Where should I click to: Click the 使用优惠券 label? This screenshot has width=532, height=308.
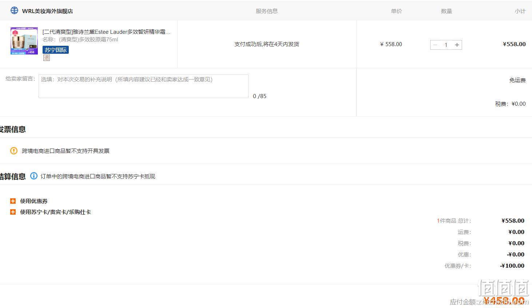34,201
